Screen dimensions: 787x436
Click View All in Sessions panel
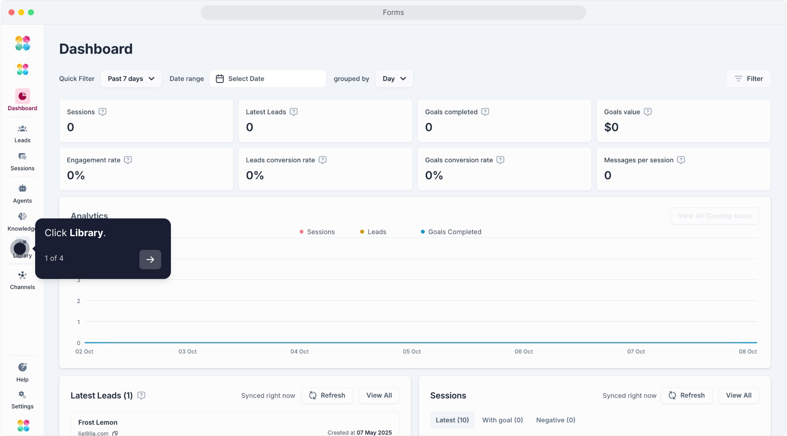(738, 395)
